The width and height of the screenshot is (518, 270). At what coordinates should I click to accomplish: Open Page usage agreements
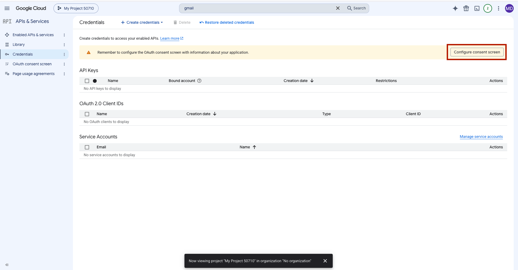(x=33, y=74)
